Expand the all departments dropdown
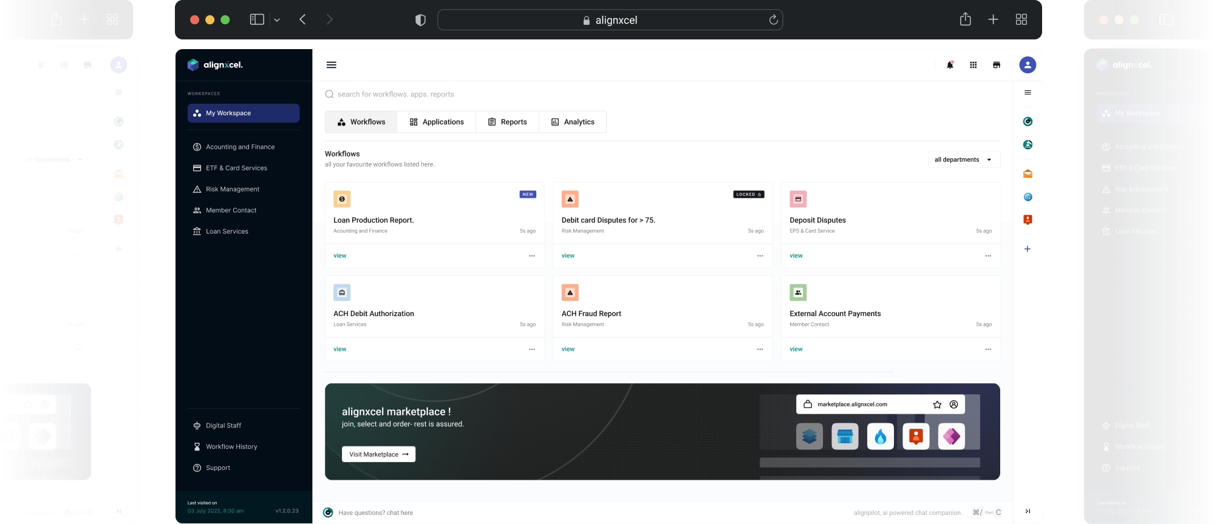The height and width of the screenshot is (524, 1217). point(963,160)
